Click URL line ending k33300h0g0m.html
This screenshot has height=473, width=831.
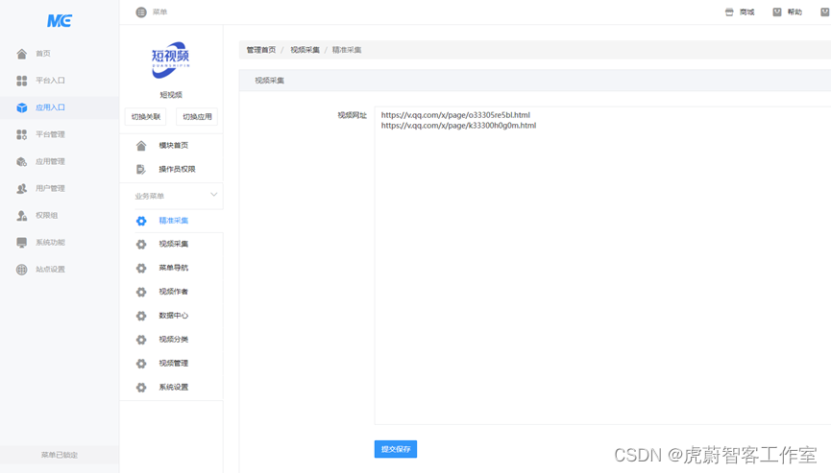pyautogui.click(x=458, y=126)
